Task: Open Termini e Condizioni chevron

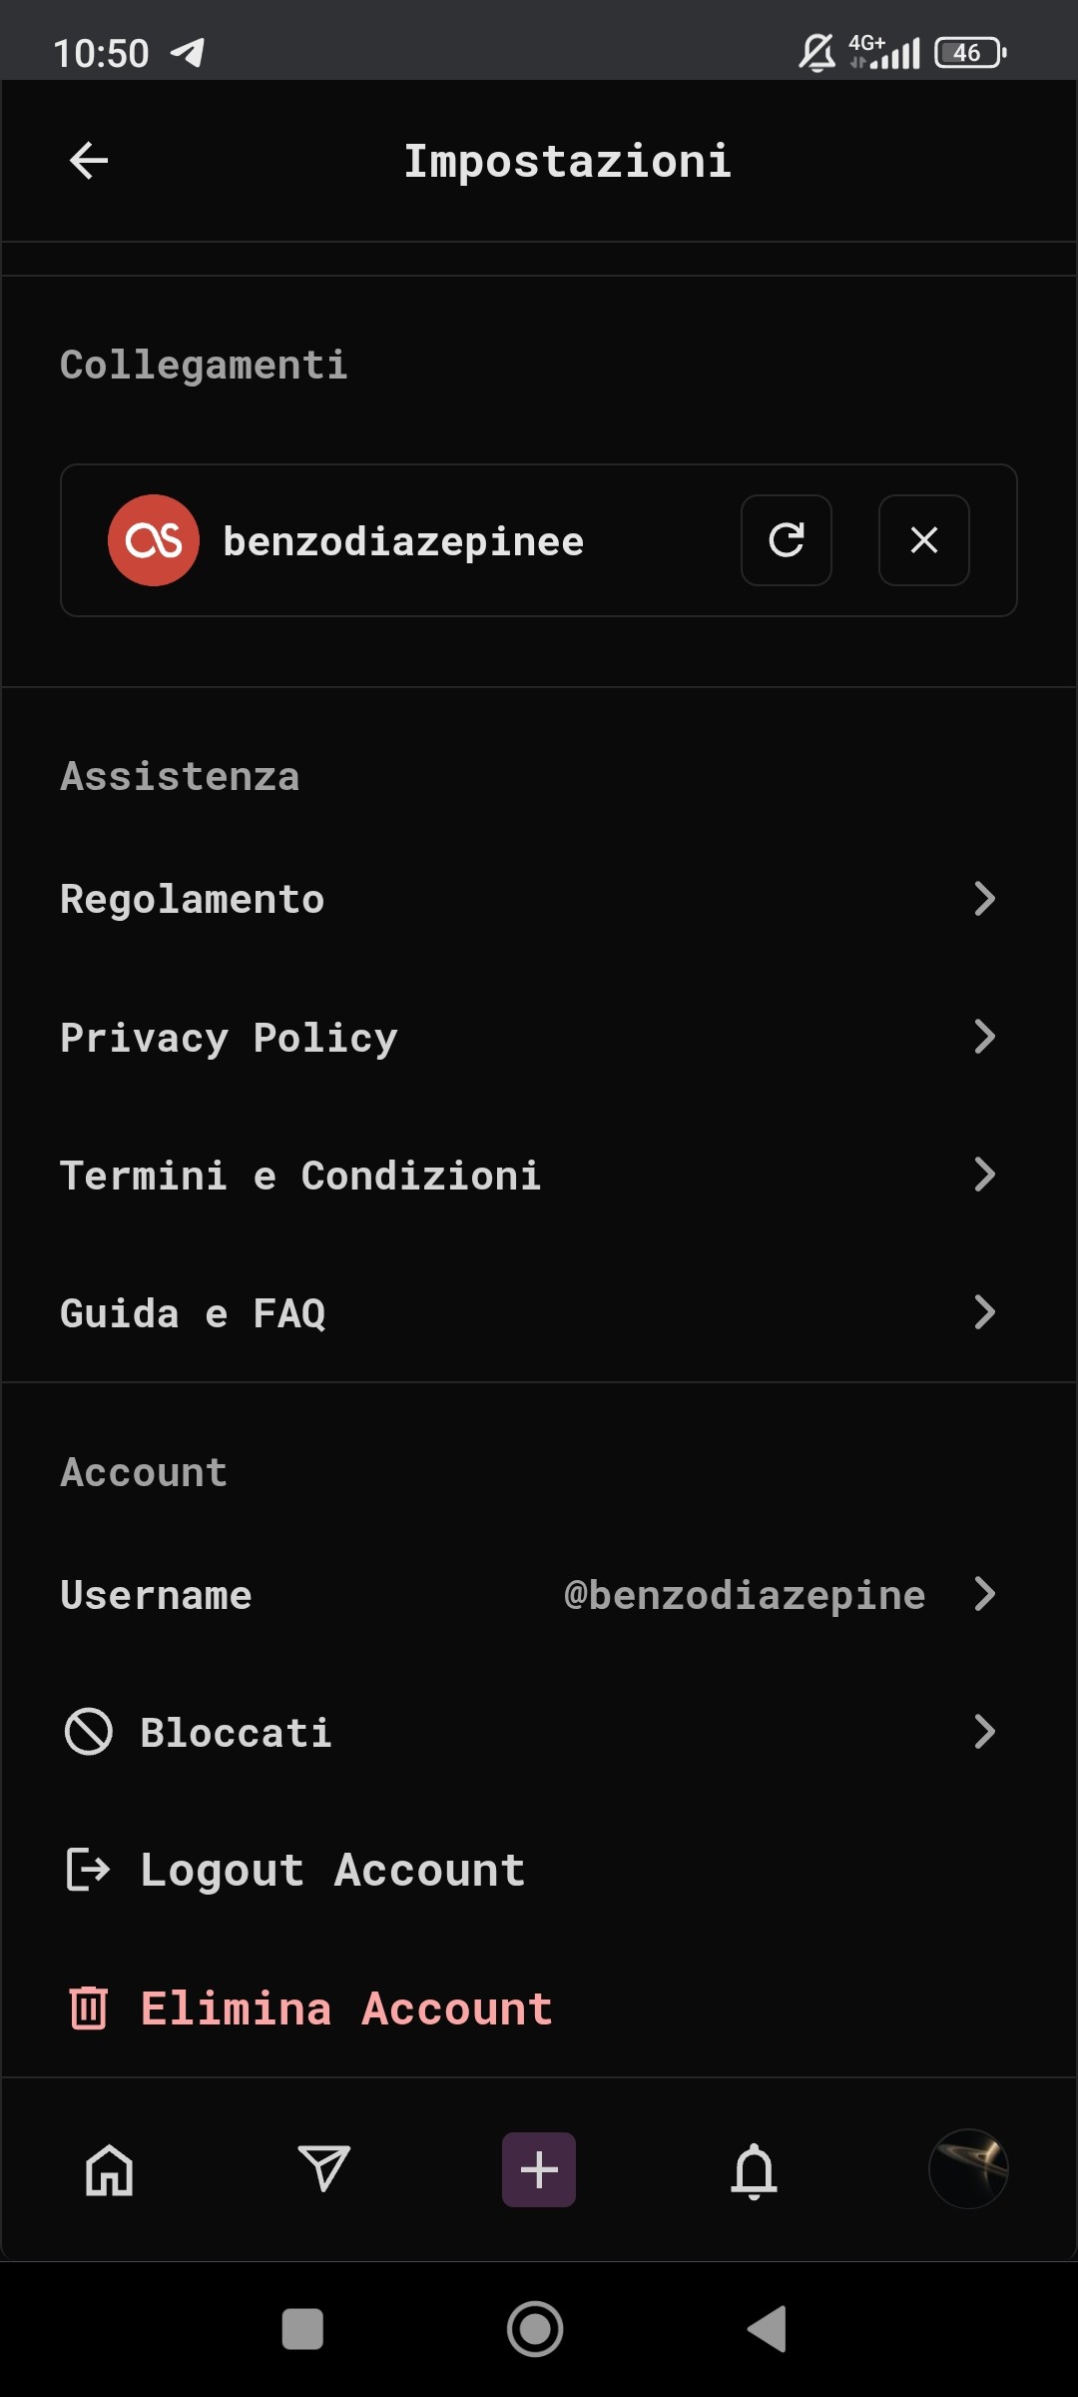Action: (984, 1175)
